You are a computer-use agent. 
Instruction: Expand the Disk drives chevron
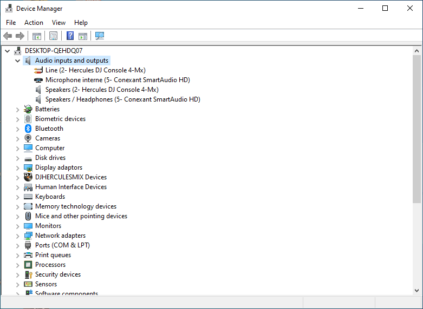(17, 158)
